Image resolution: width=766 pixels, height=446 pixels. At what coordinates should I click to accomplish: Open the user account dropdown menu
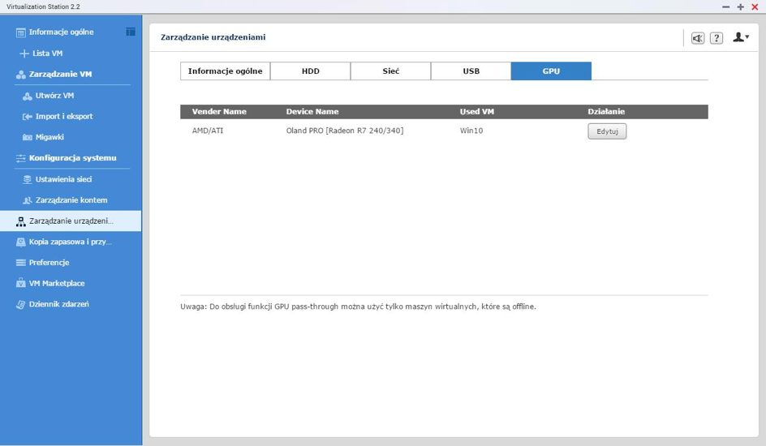coord(740,37)
